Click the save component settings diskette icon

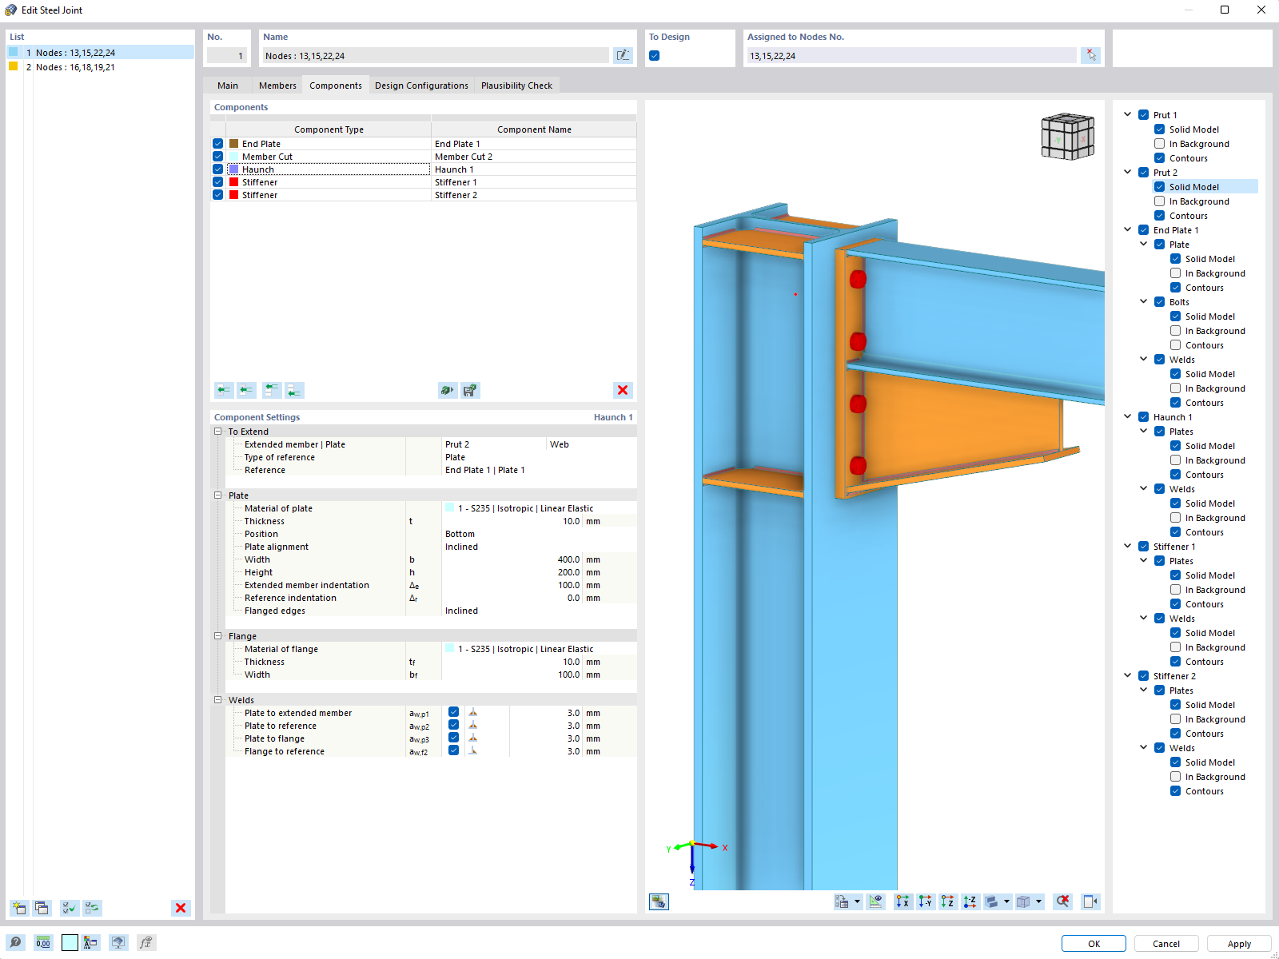[471, 391]
